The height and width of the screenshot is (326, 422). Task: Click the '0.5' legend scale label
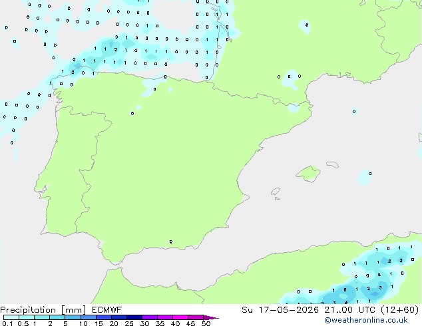[x=23, y=323]
